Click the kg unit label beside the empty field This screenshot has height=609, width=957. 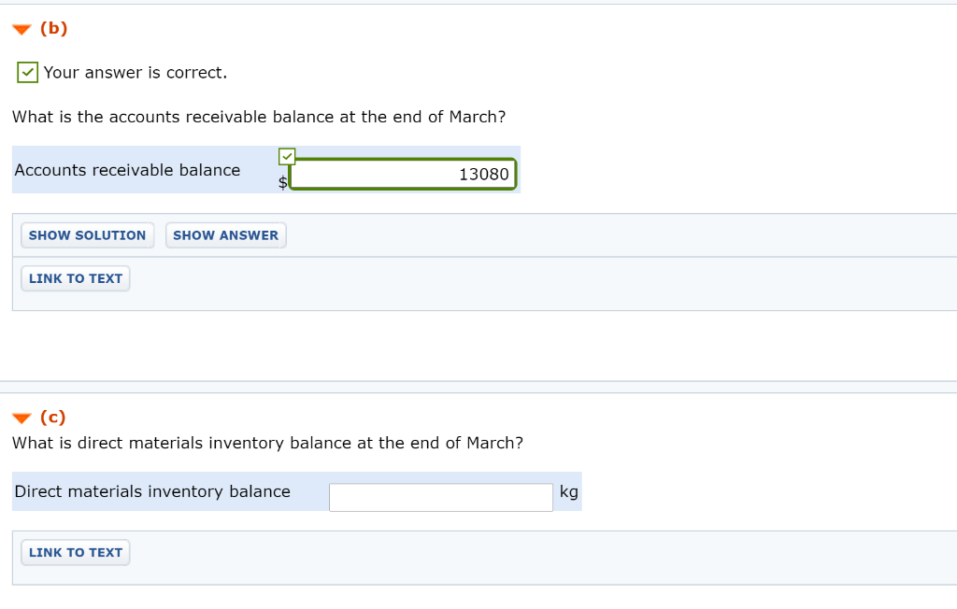(569, 491)
